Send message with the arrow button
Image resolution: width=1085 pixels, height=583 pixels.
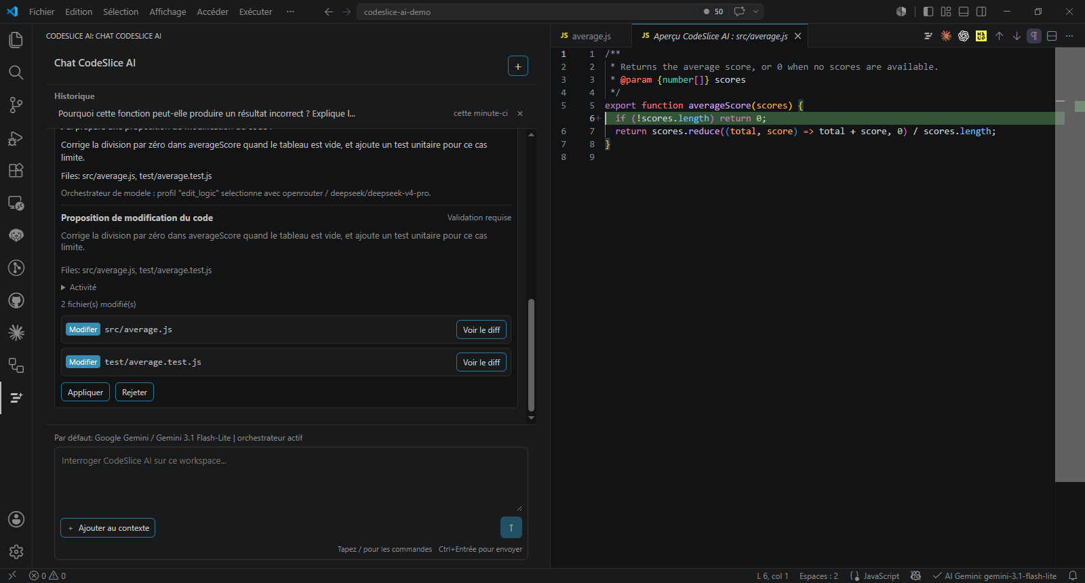click(511, 527)
